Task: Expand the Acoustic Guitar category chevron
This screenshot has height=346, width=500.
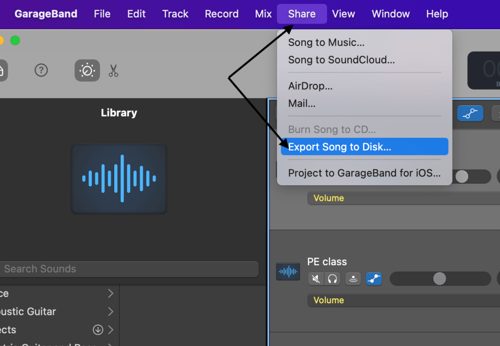Action: coord(110,311)
